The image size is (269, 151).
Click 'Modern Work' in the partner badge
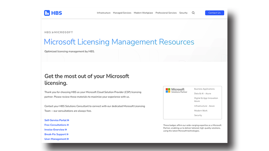[x=201, y=111]
